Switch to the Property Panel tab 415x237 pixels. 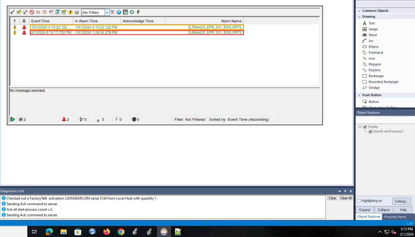click(x=395, y=217)
